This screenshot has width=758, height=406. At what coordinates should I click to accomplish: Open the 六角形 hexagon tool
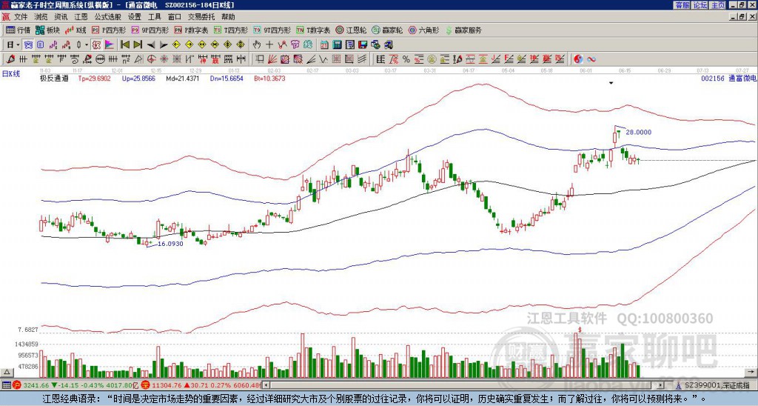pyautogui.click(x=424, y=30)
